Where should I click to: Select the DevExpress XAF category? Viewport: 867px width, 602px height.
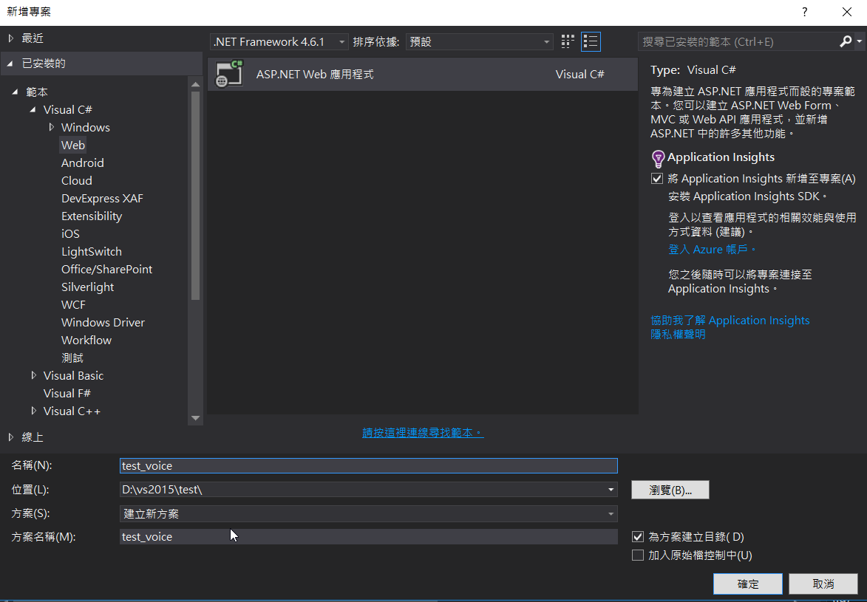(102, 199)
